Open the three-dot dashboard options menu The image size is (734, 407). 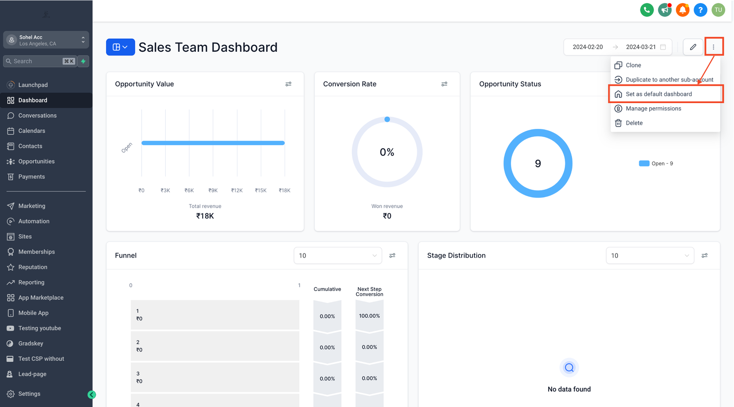click(713, 47)
